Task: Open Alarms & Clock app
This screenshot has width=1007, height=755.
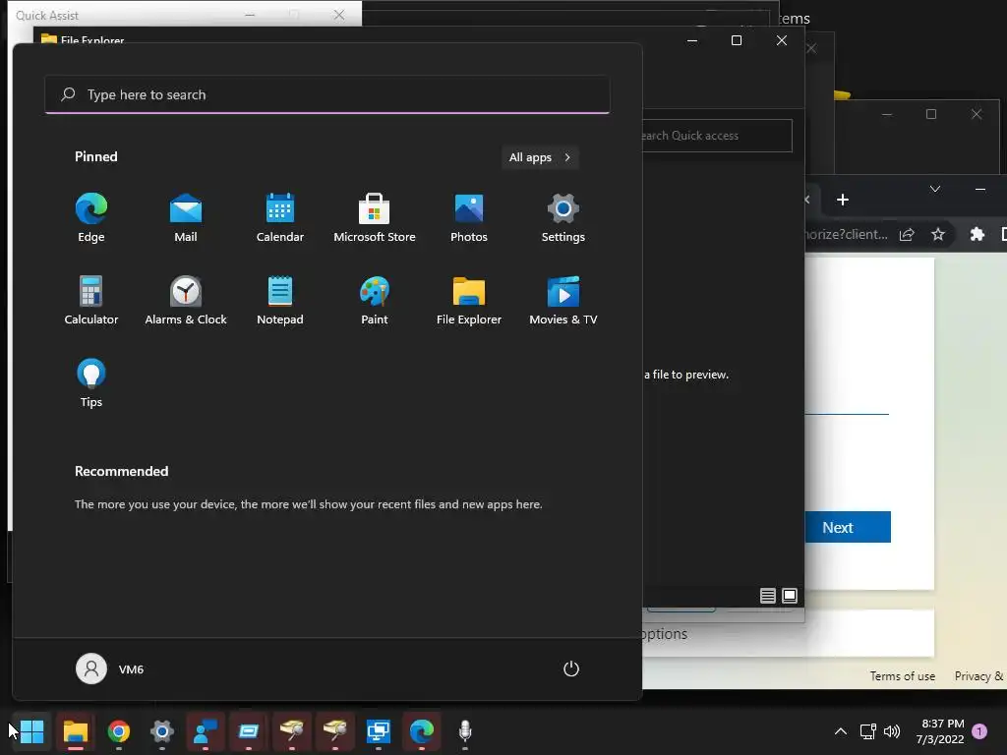Action: pos(186,301)
